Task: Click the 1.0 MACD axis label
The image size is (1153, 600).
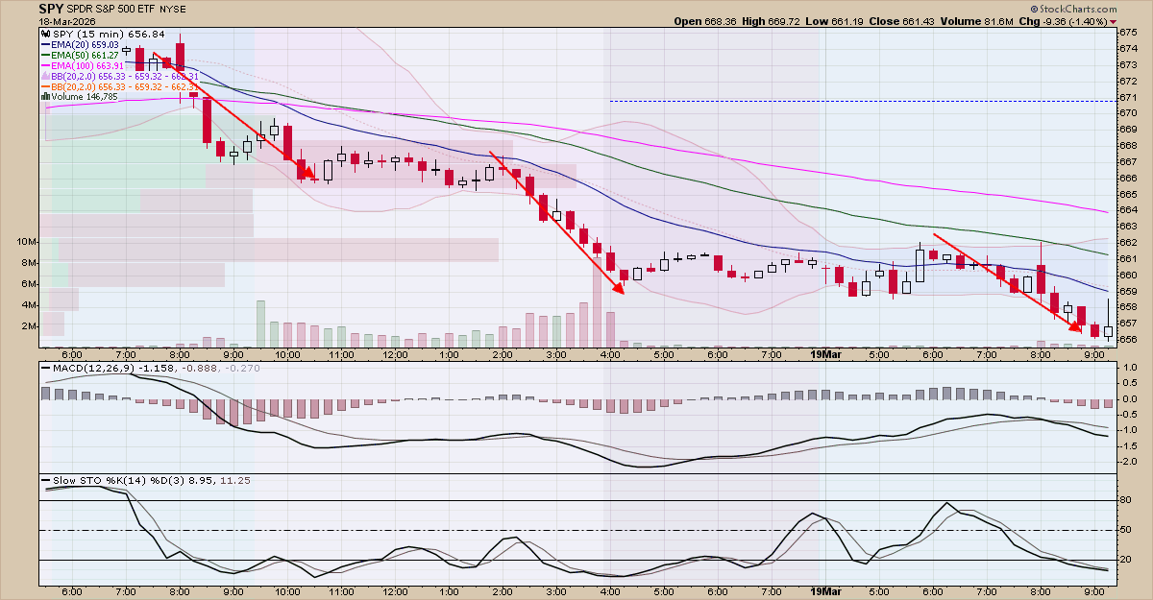Action: (1128, 368)
